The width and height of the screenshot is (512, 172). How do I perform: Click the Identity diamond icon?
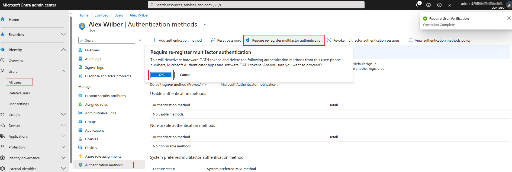point(3,50)
